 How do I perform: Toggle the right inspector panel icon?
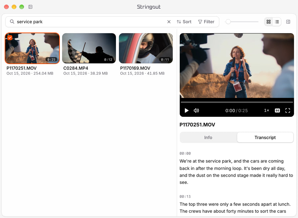[288, 22]
